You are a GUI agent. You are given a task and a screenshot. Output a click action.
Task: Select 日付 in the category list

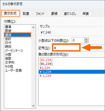click(x=18, y=43)
